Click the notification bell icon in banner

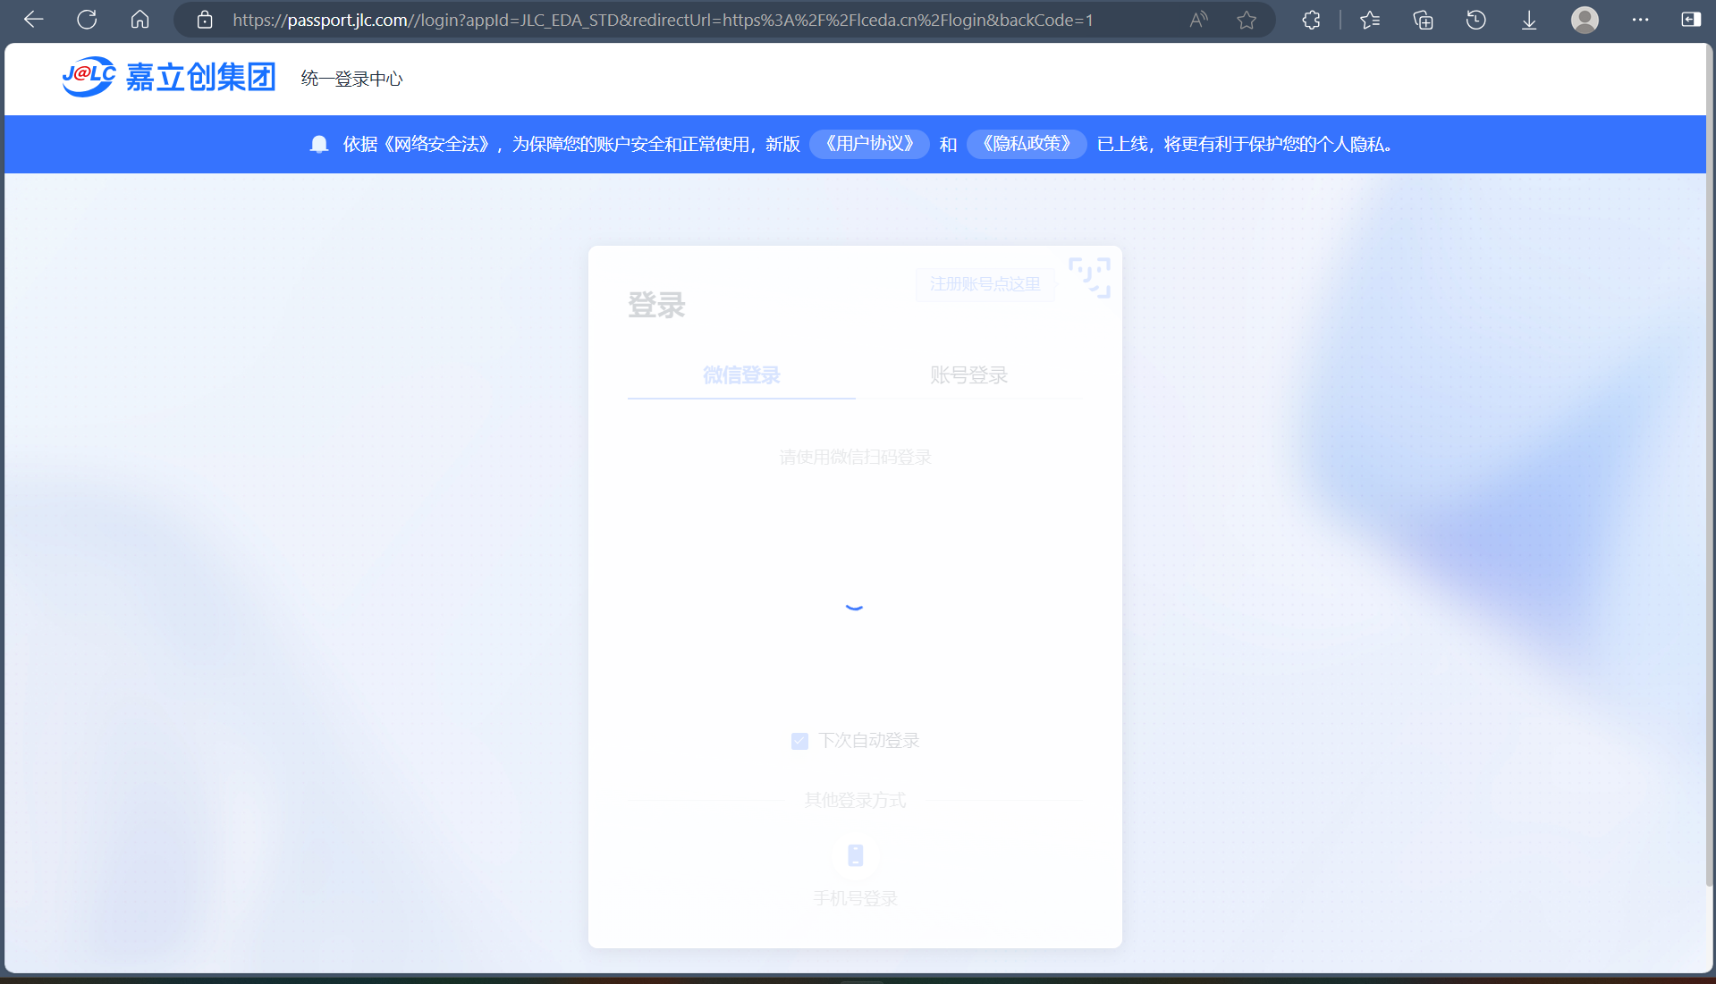(319, 145)
